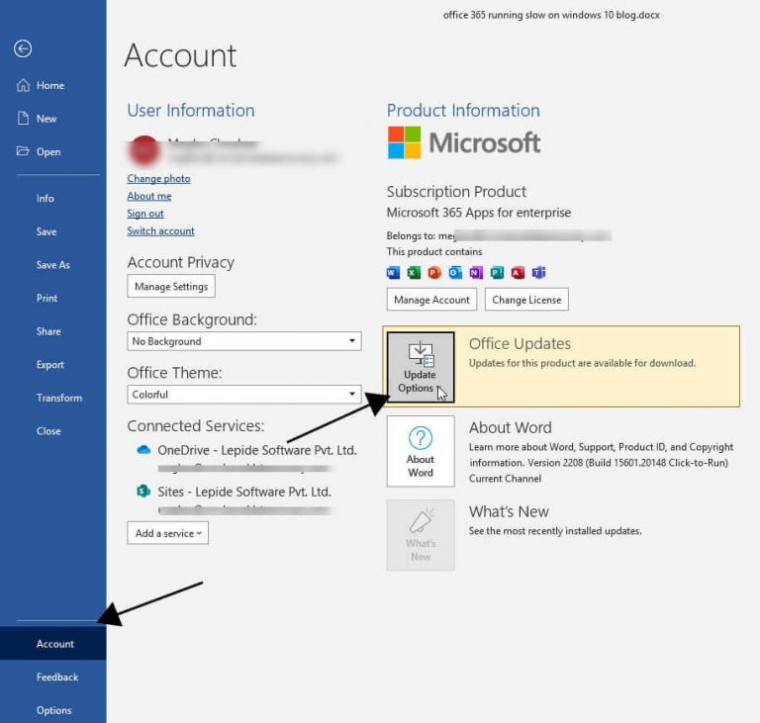760x723 pixels.
Task: Select Account in the left sidebar
Action: (x=55, y=644)
